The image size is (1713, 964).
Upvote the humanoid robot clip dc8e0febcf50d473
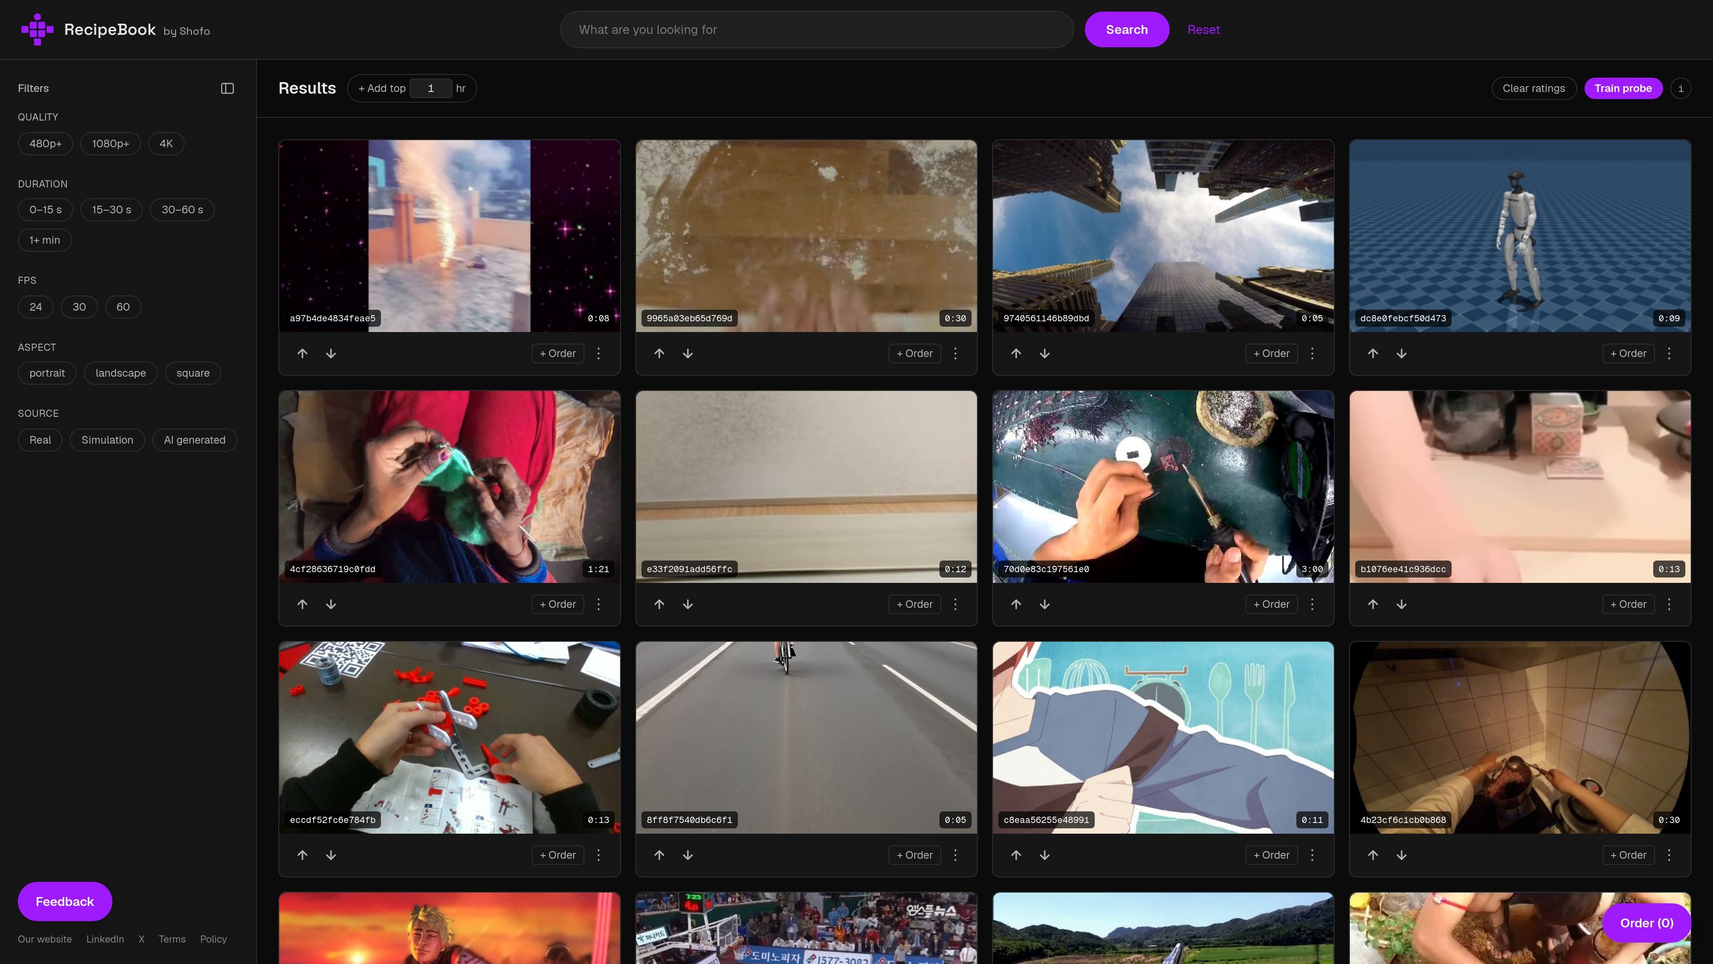[x=1373, y=353]
